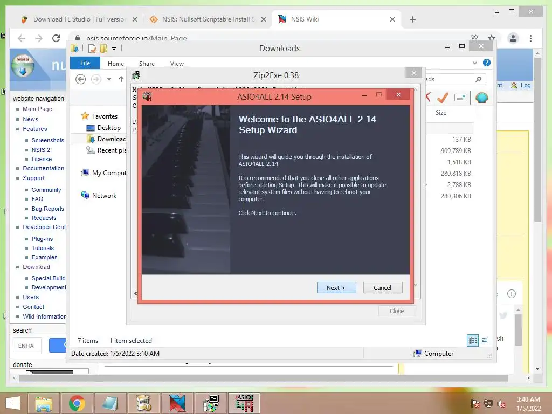
Task: Open the taskbar clock showing 3:40 AM
Action: pyautogui.click(x=528, y=404)
